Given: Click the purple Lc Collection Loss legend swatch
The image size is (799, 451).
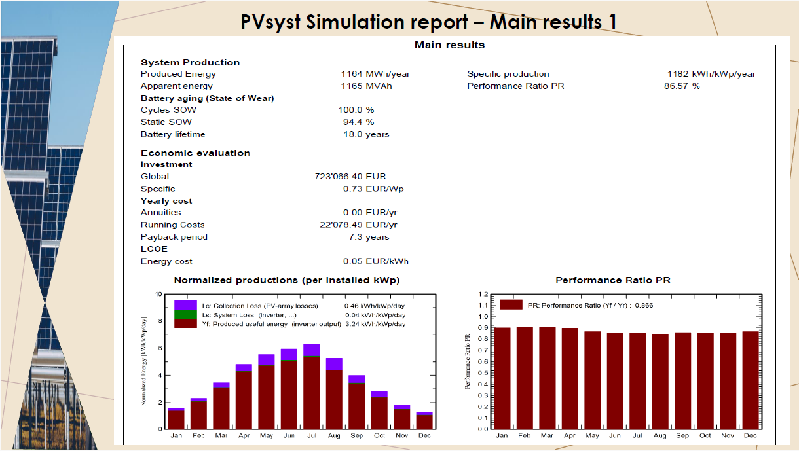Looking at the screenshot, I should [x=185, y=305].
